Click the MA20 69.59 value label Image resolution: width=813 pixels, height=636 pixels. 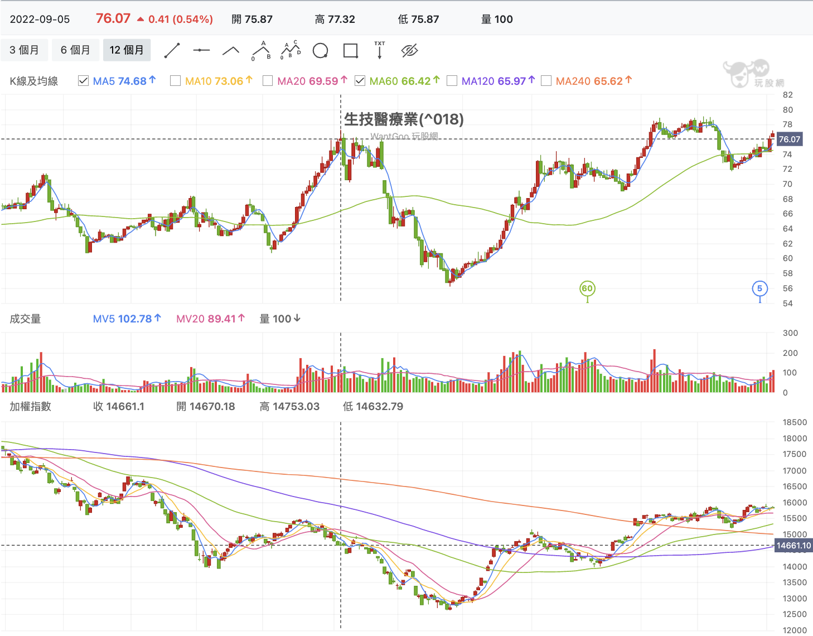coord(312,81)
